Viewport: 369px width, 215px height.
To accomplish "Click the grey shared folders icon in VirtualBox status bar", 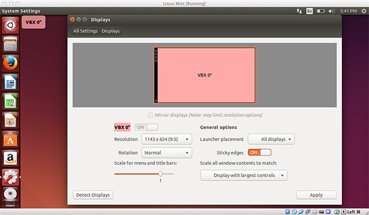I will click(315, 212).
